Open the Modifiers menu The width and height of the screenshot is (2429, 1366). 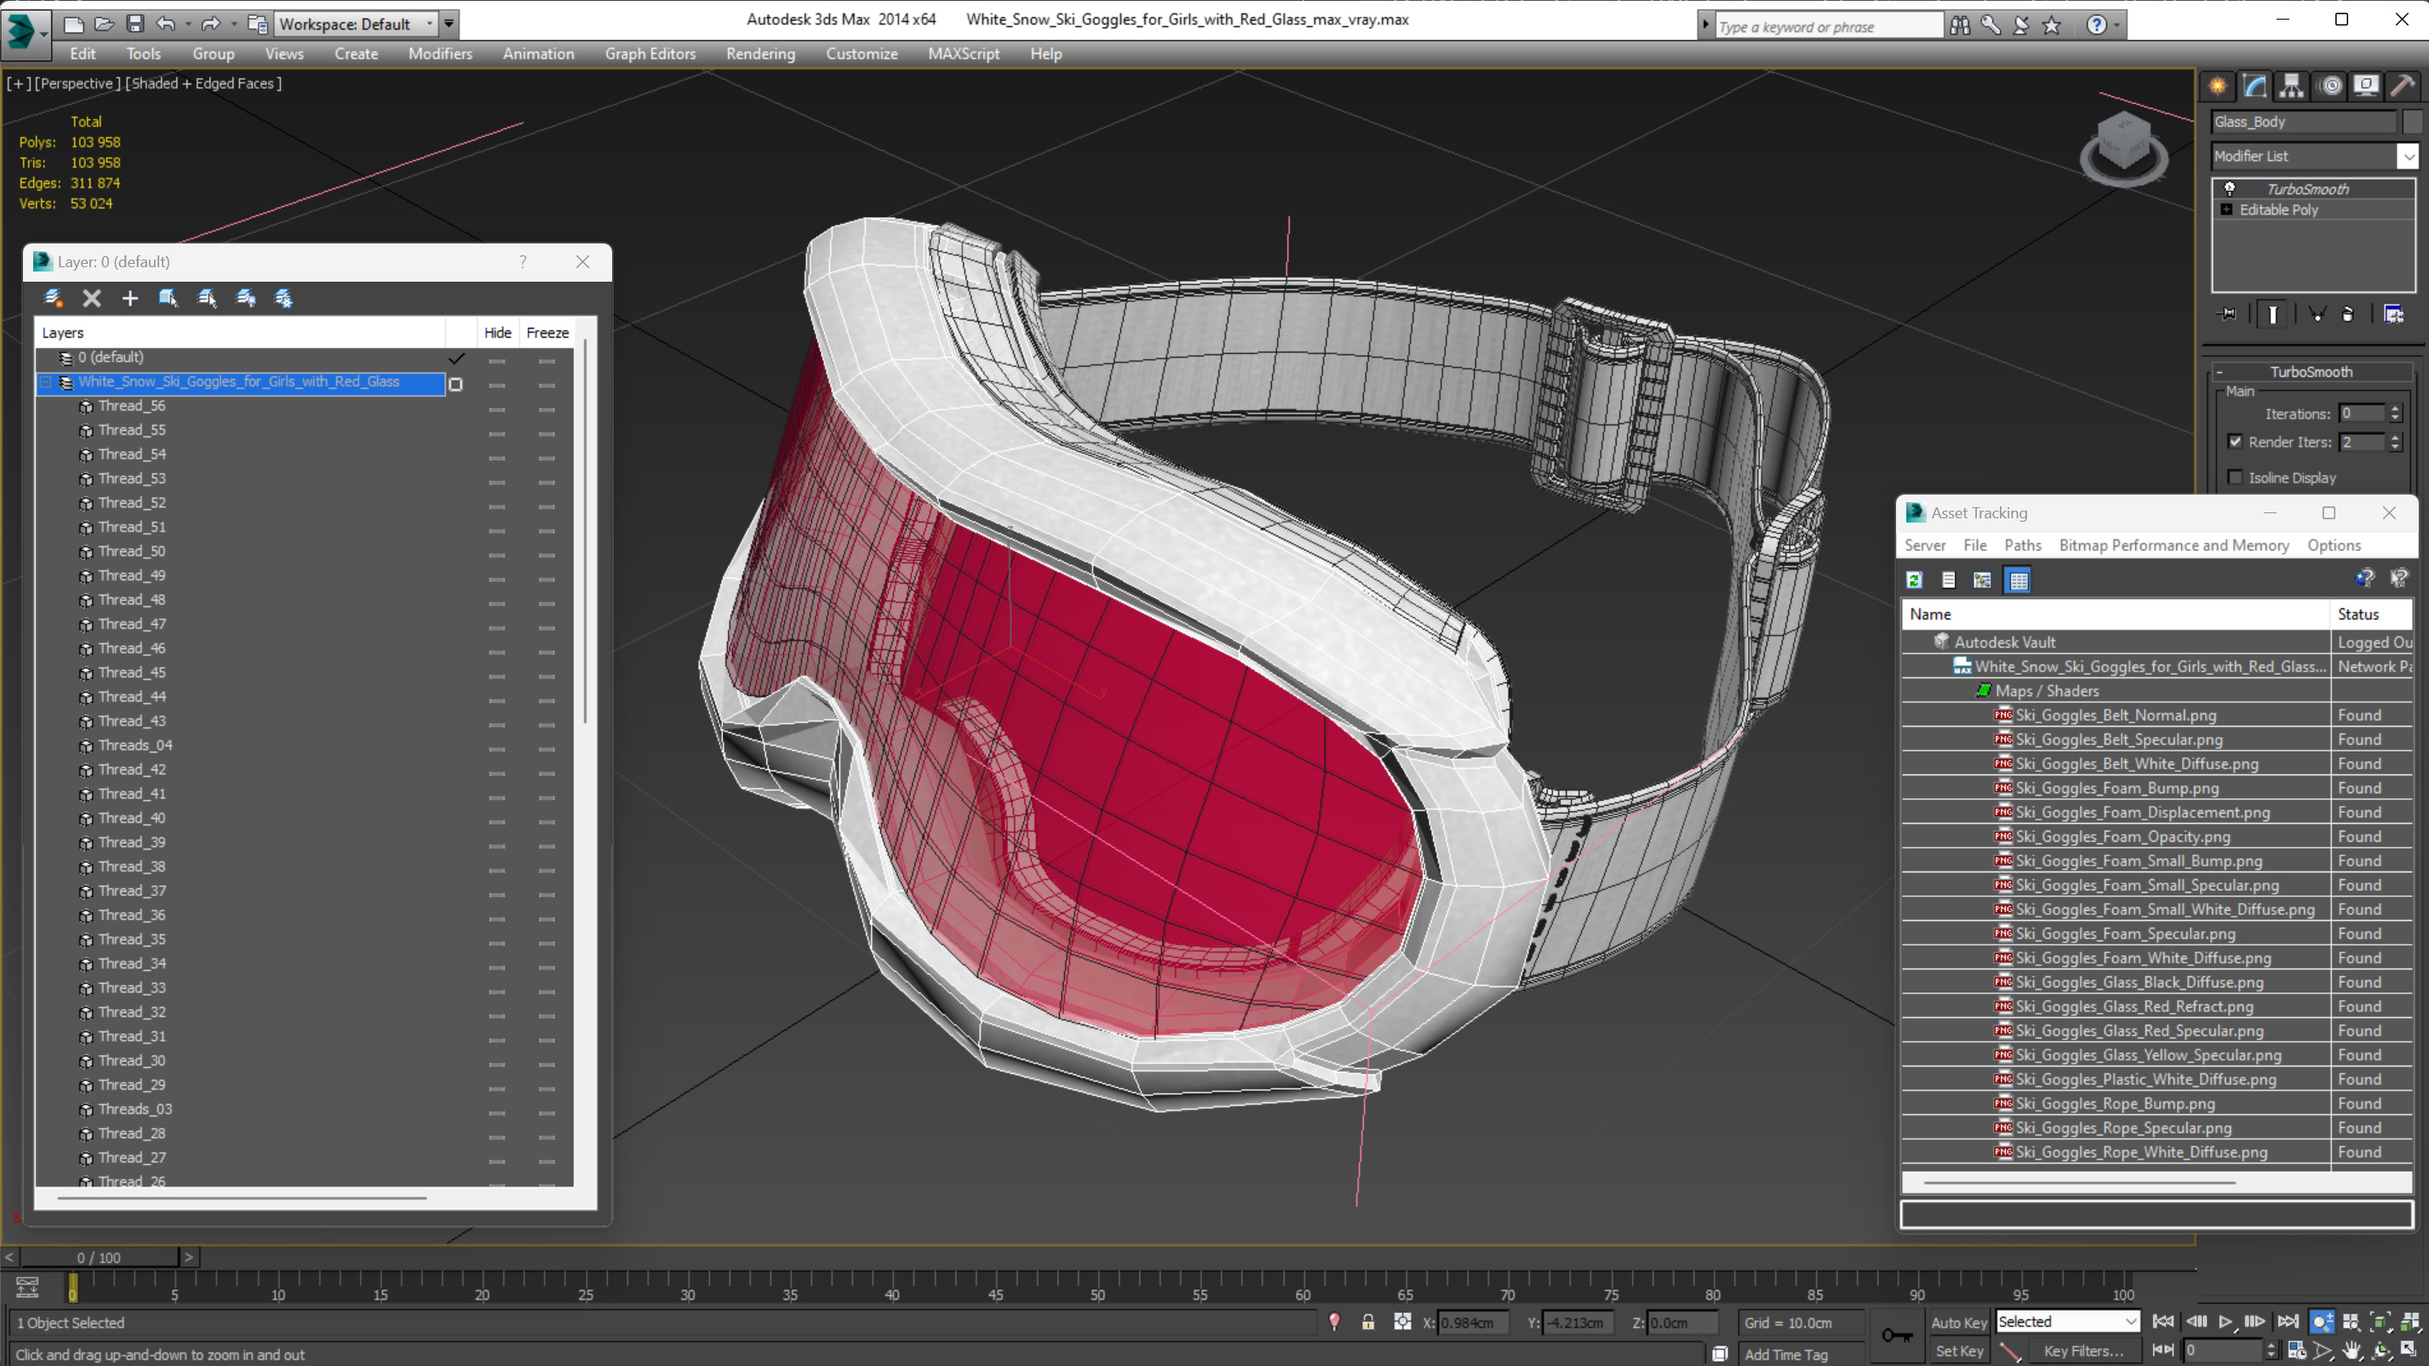coord(440,54)
